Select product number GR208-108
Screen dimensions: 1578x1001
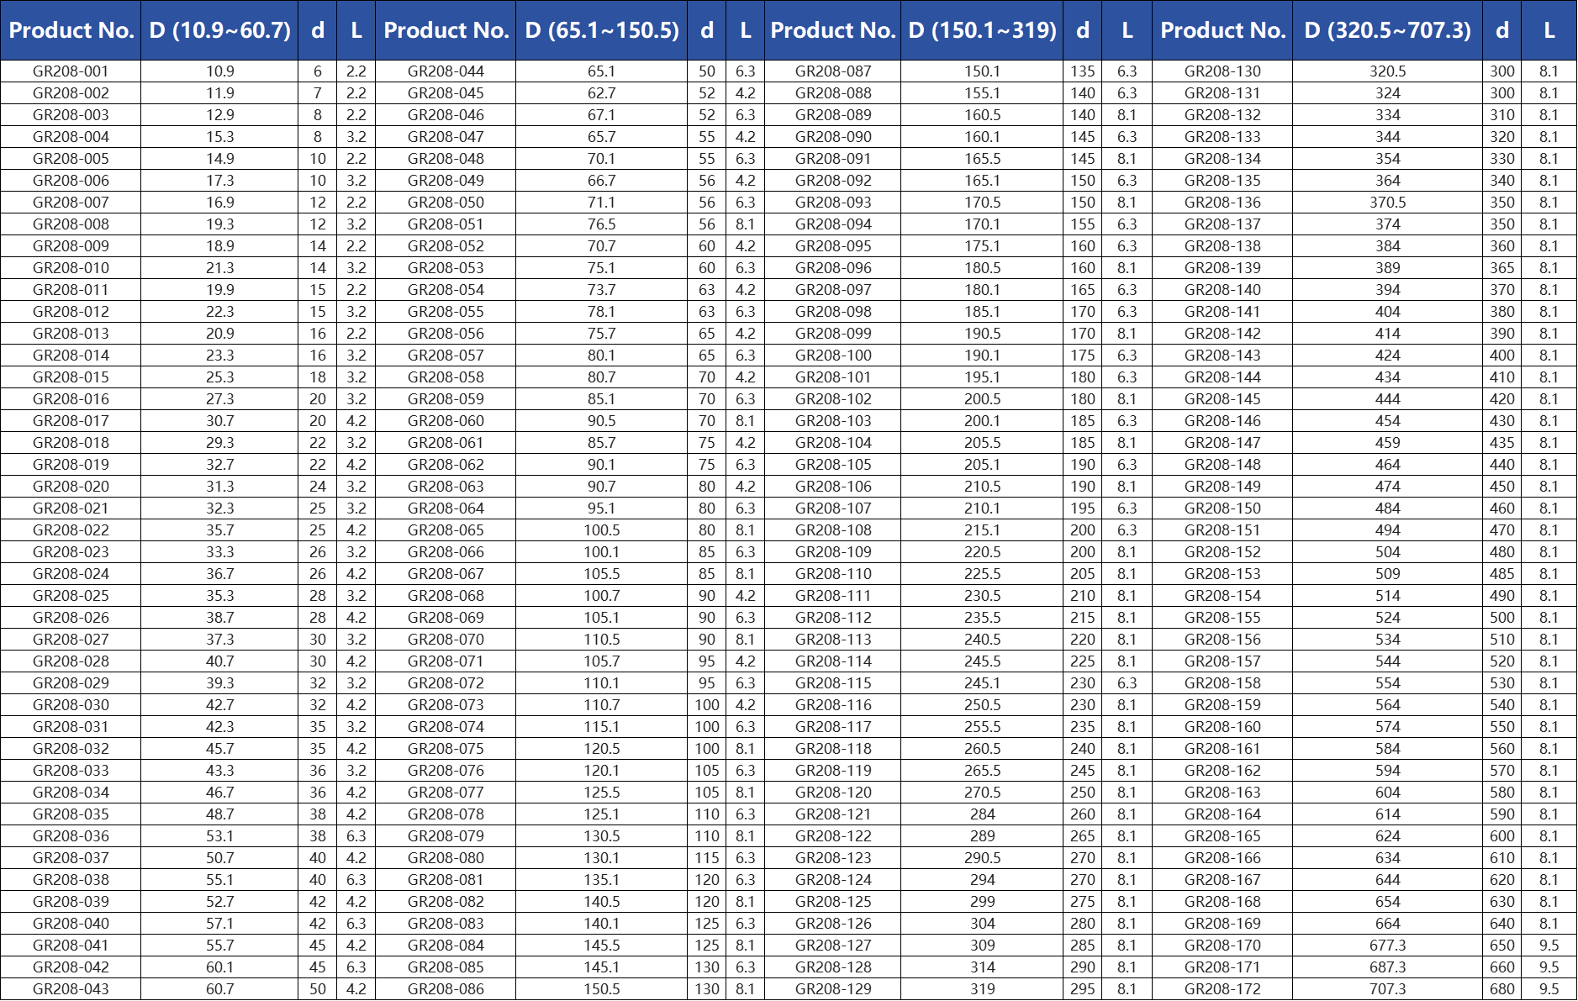(833, 530)
